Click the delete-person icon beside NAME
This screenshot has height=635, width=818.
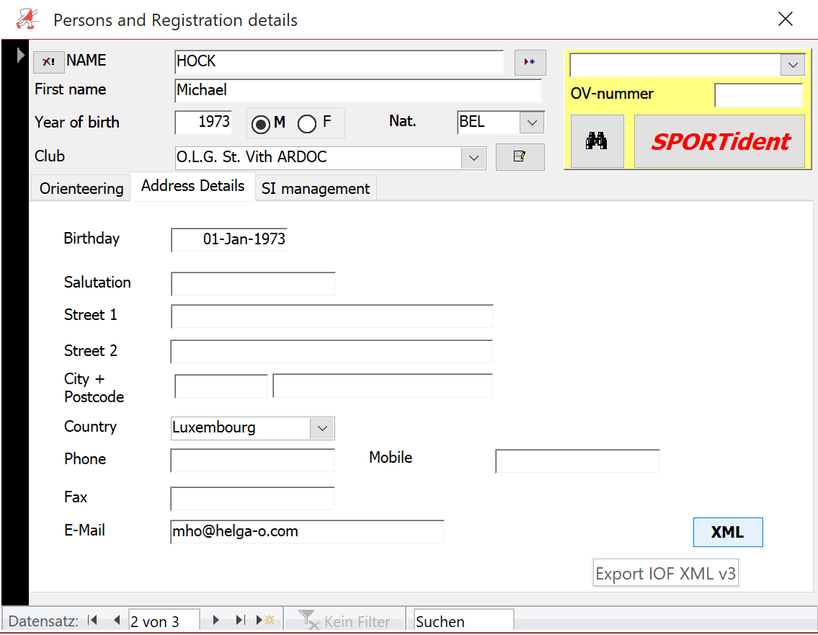(48, 61)
